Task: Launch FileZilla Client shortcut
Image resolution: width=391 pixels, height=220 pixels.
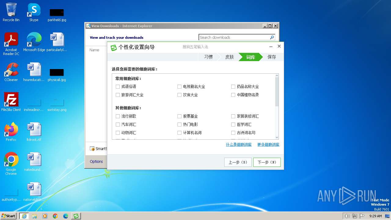Action: (11, 102)
